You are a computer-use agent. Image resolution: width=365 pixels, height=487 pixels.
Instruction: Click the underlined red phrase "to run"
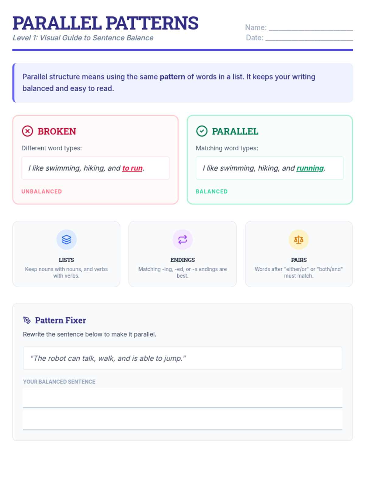click(x=132, y=168)
